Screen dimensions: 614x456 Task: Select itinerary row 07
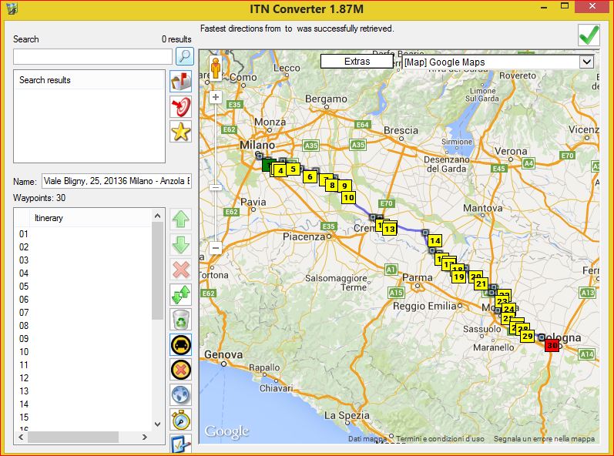pyautogui.click(x=83, y=313)
